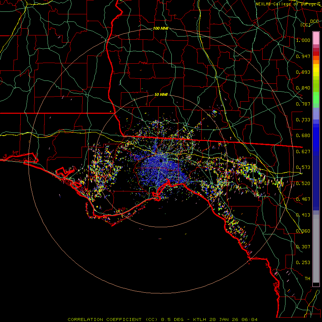Click the 0.520 scale value
The height and width of the screenshot is (322, 322).
(303, 184)
